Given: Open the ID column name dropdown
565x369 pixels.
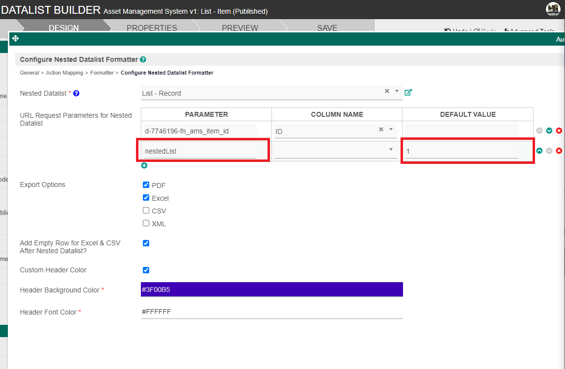Looking at the screenshot, I should (x=391, y=130).
